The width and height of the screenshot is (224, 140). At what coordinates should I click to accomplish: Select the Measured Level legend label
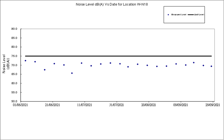[179, 14]
